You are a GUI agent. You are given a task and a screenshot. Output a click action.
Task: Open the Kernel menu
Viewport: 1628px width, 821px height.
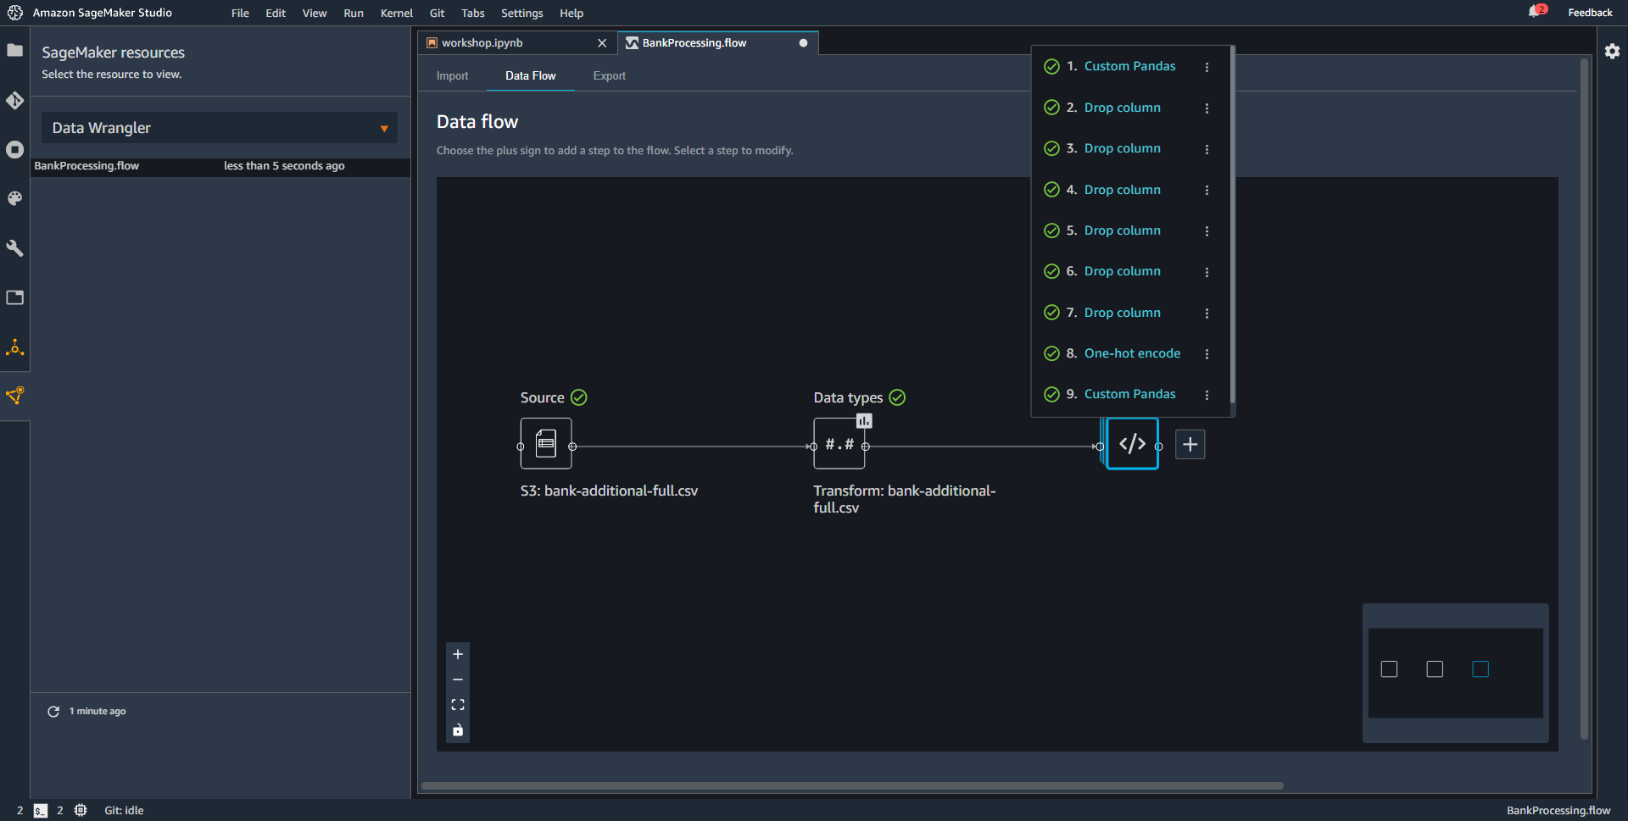pyautogui.click(x=397, y=13)
